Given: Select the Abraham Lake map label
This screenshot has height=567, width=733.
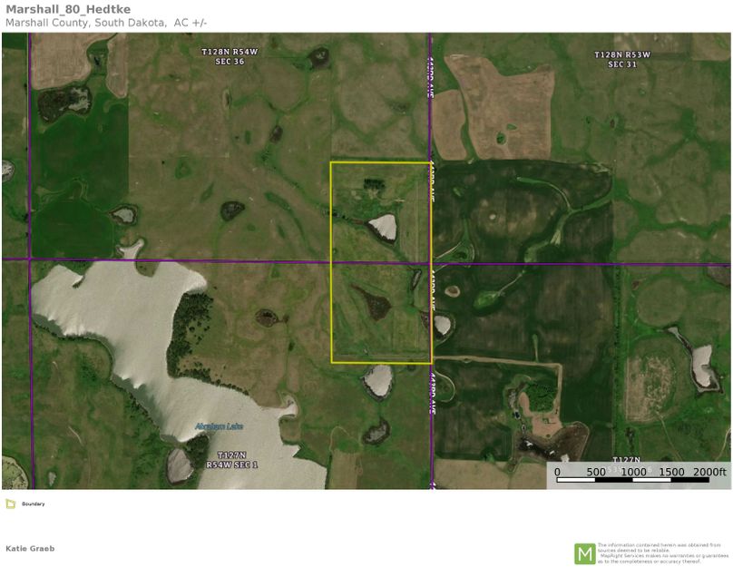Looking at the screenshot, I should click(219, 426).
